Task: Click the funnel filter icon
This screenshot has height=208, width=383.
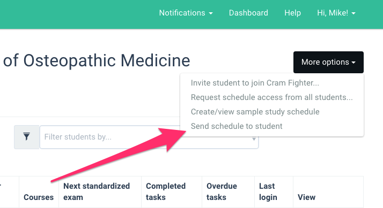Action: pyautogui.click(x=26, y=137)
